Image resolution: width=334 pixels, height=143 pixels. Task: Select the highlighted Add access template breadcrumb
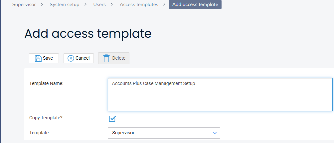195,5
